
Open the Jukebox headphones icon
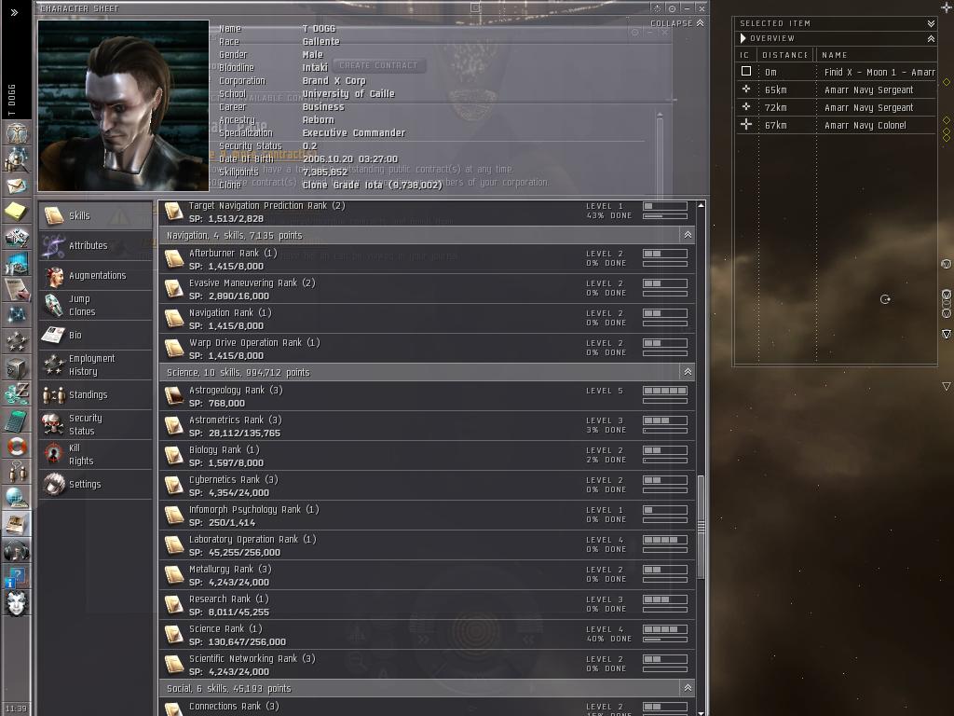[17, 552]
